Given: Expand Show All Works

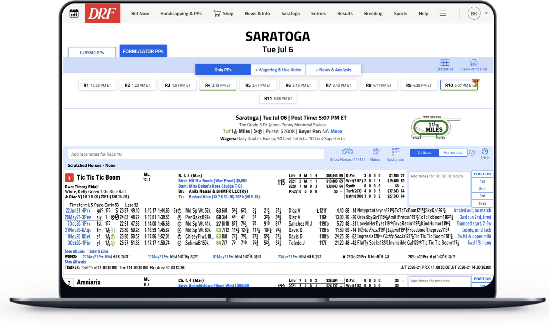Looking at the screenshot, I should pos(75,262).
